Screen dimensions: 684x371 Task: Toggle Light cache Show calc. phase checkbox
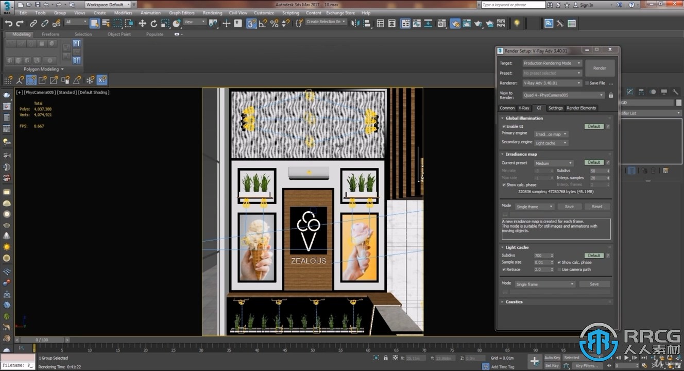[559, 262]
